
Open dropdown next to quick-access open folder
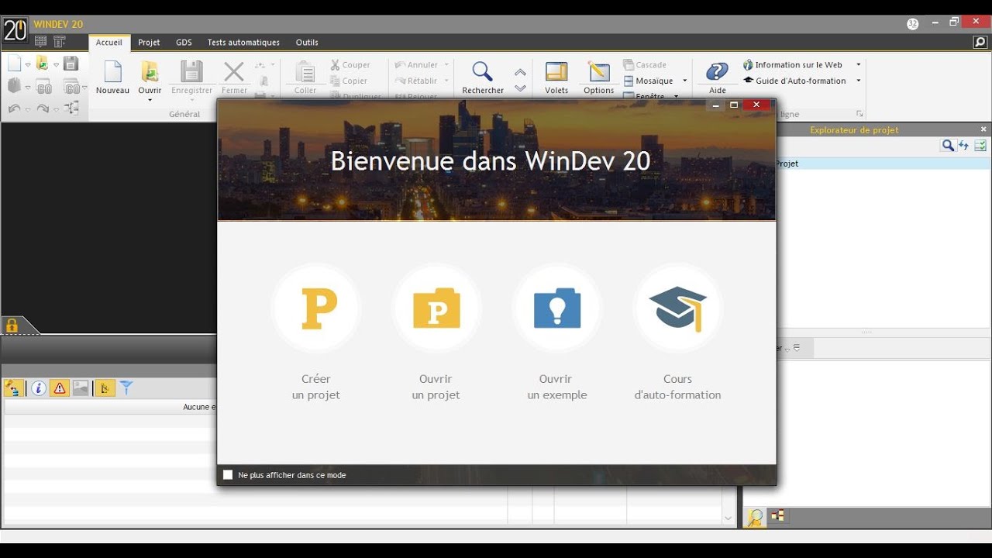(x=56, y=65)
